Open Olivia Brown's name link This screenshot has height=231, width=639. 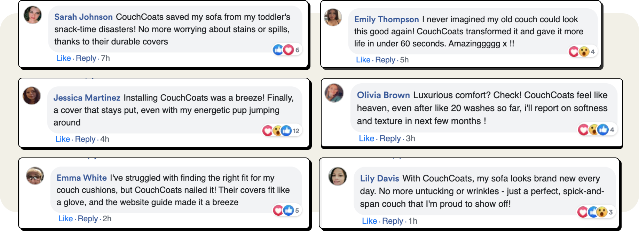[383, 95]
